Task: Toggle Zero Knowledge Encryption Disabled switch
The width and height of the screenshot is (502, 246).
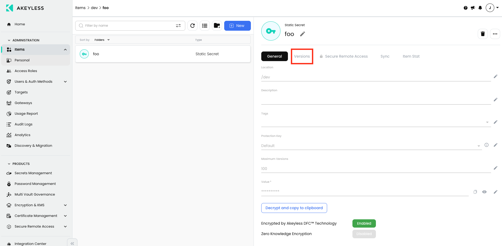Action: point(364,234)
